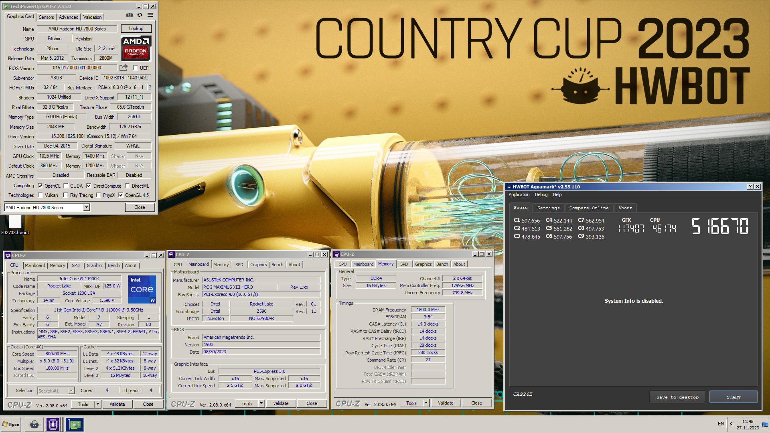Click the help question mark in Aquamark title bar
This screenshot has height=433, width=770.
[750, 187]
